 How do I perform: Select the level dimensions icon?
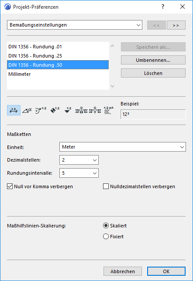[55, 110]
